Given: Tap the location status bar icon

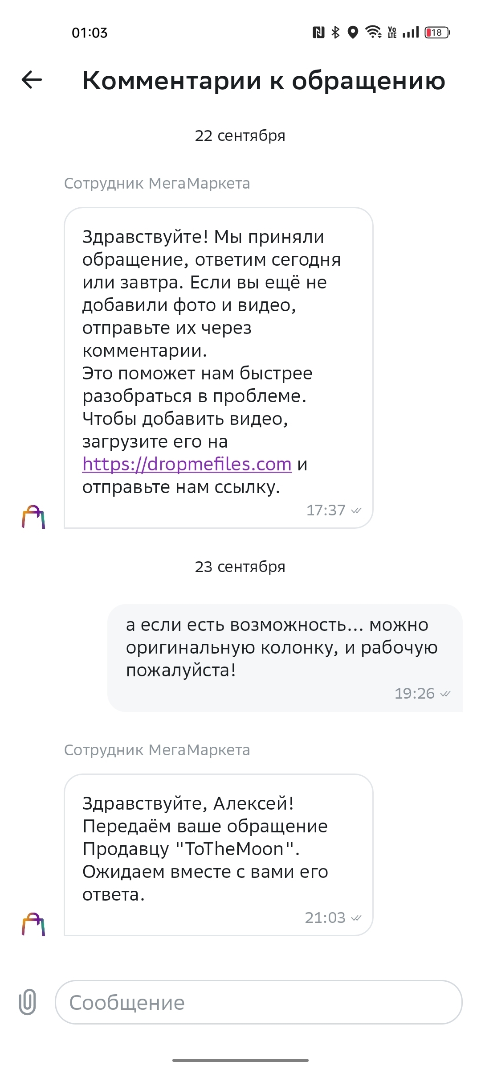Looking at the screenshot, I should [x=353, y=33].
